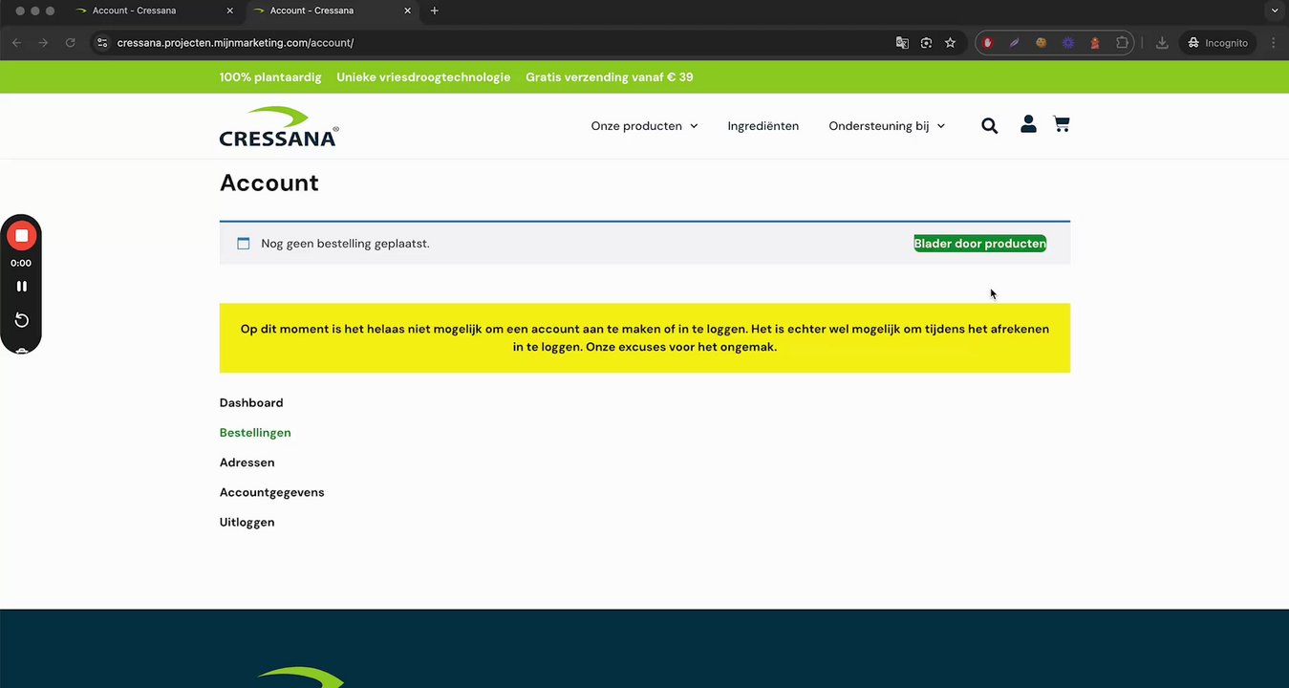Click the red hand extension icon
Viewport: 1289px width, 688px height.
[x=988, y=43]
